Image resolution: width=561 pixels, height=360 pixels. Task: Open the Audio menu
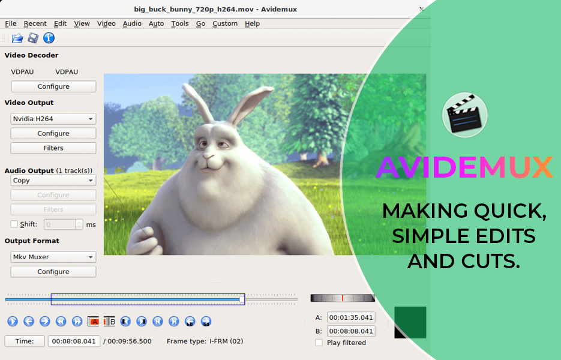point(132,23)
